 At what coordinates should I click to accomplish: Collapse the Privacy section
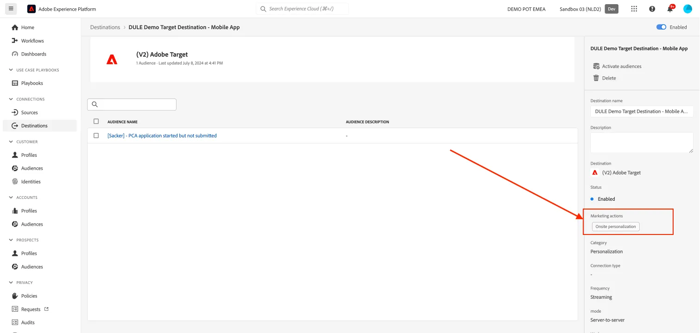pos(11,283)
